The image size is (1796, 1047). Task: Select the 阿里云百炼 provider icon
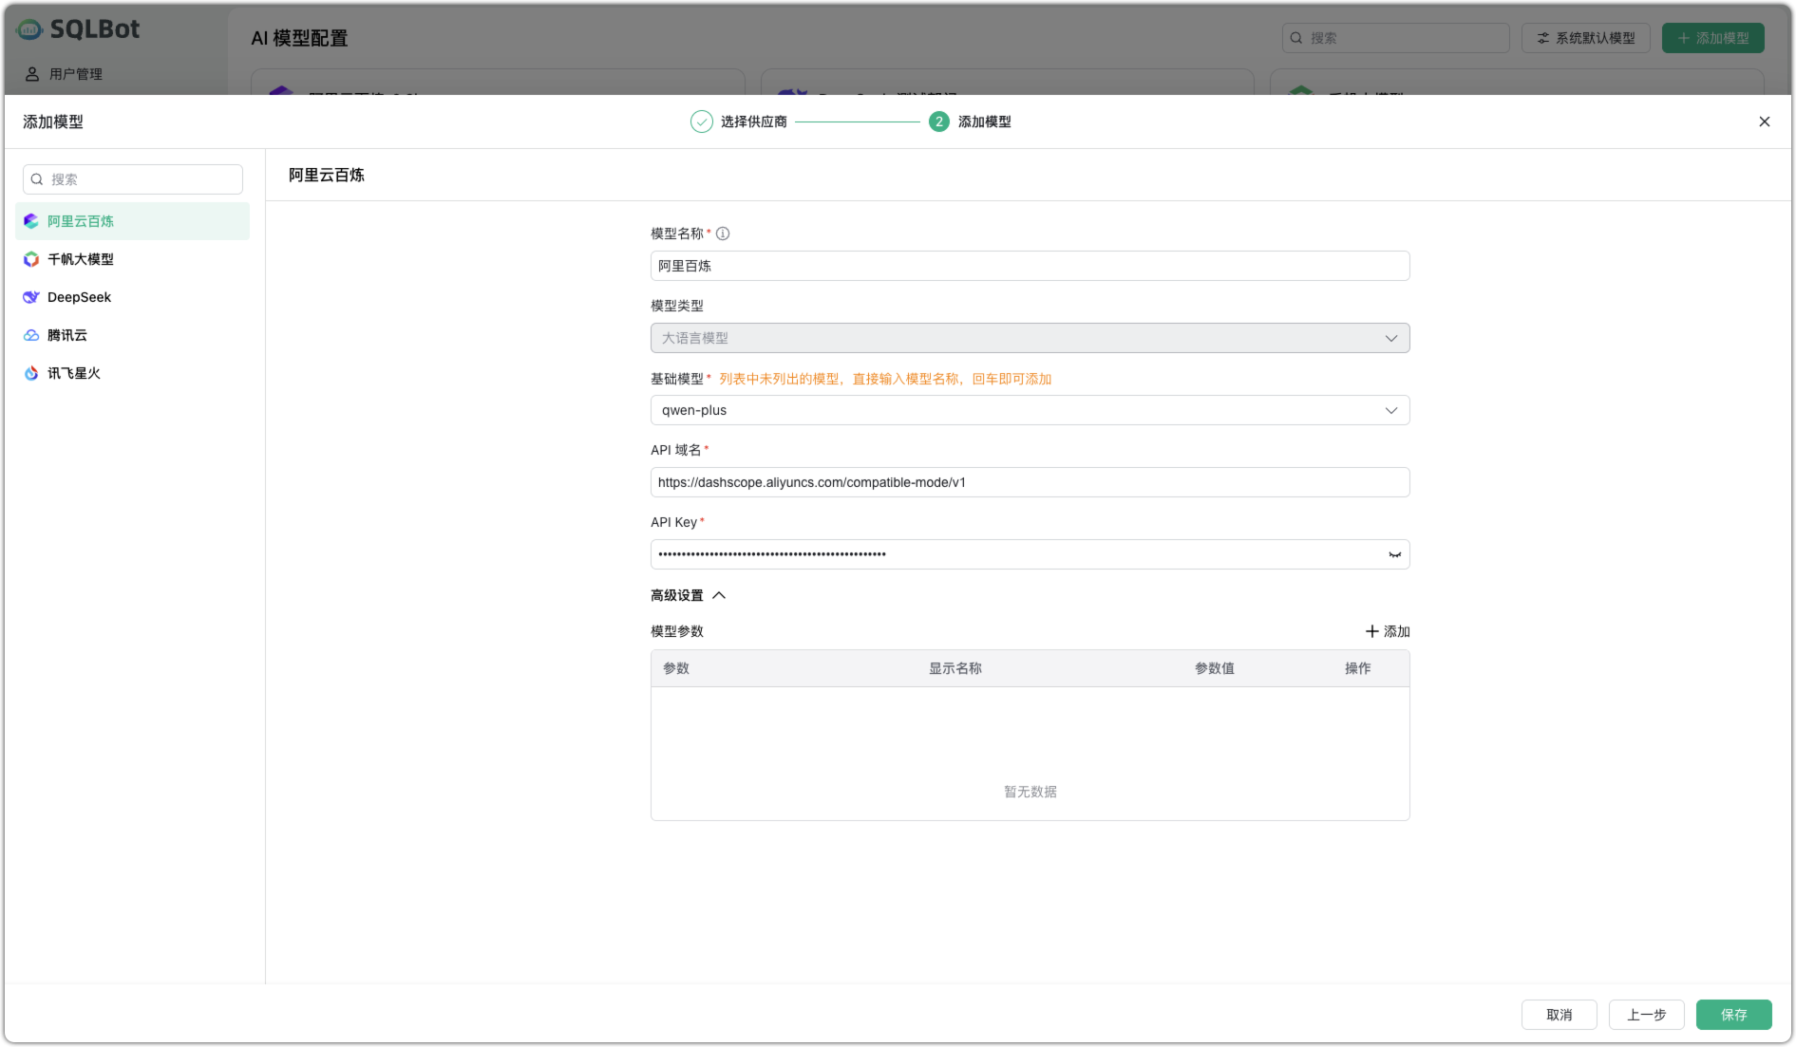click(x=30, y=220)
